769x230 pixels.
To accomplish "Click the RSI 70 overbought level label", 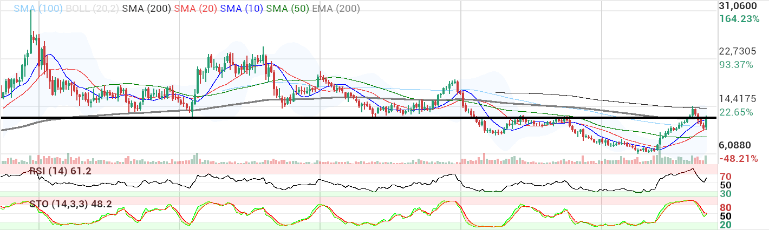I will pyautogui.click(x=726, y=176).
